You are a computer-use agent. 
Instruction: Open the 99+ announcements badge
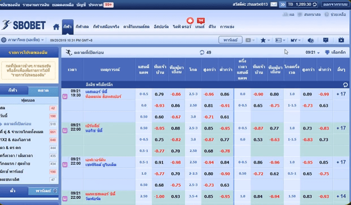108,5
